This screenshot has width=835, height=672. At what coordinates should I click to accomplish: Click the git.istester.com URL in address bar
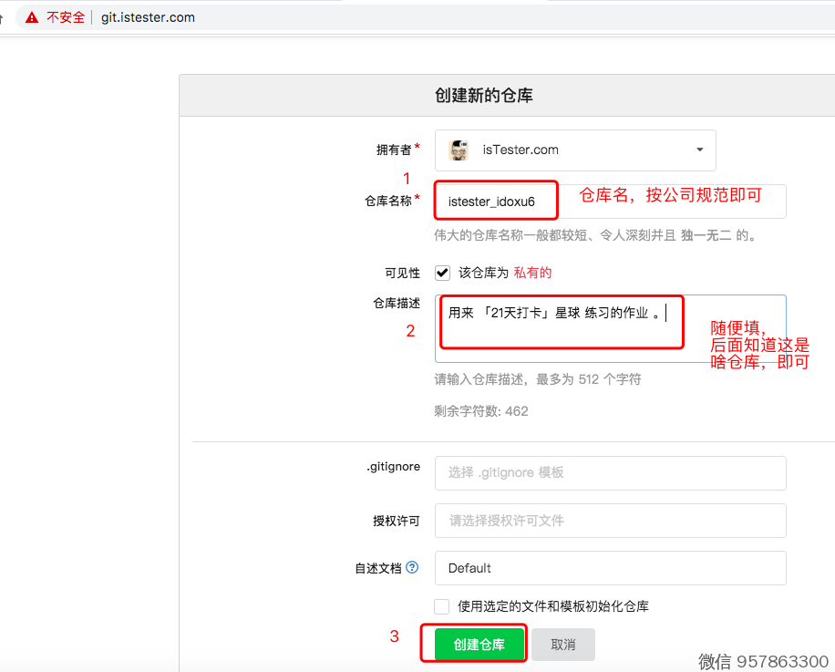(149, 17)
